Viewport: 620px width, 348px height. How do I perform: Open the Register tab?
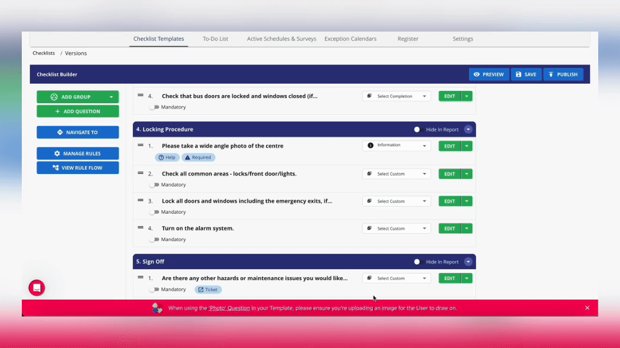408,39
